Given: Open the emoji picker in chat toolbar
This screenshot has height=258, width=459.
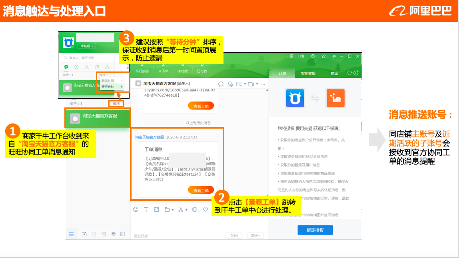Looking at the screenshot, I should tap(136, 209).
